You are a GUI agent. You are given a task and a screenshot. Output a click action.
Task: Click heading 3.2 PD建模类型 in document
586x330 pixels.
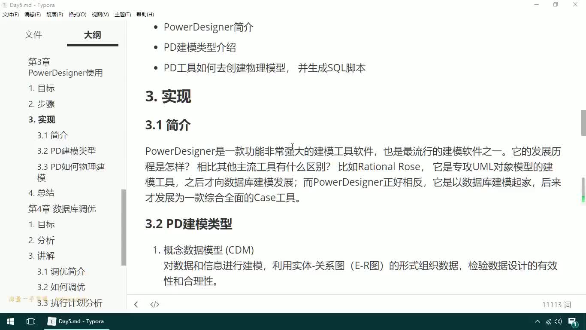pyautogui.click(x=189, y=224)
